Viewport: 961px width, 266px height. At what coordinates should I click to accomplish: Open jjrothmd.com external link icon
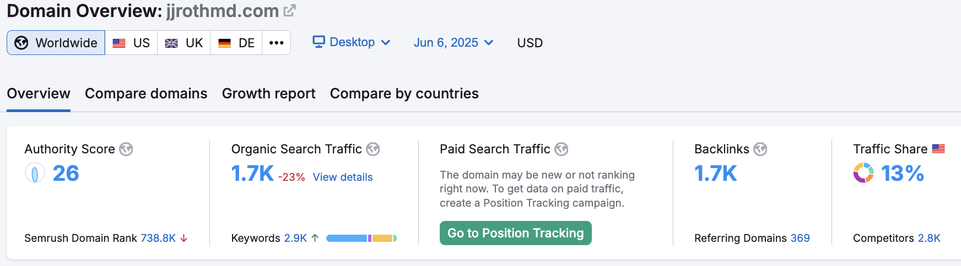pos(289,10)
